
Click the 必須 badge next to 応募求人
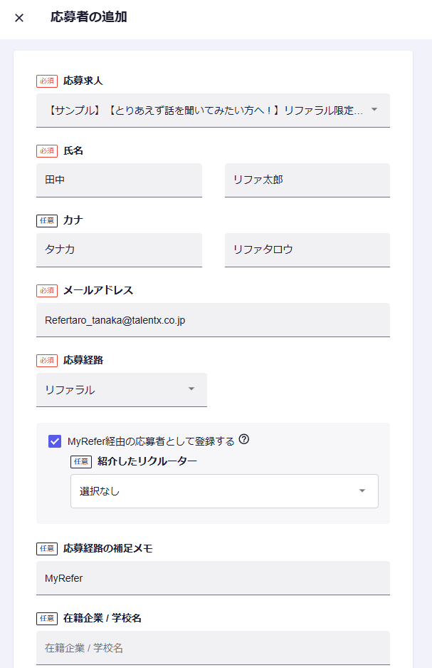coord(47,81)
